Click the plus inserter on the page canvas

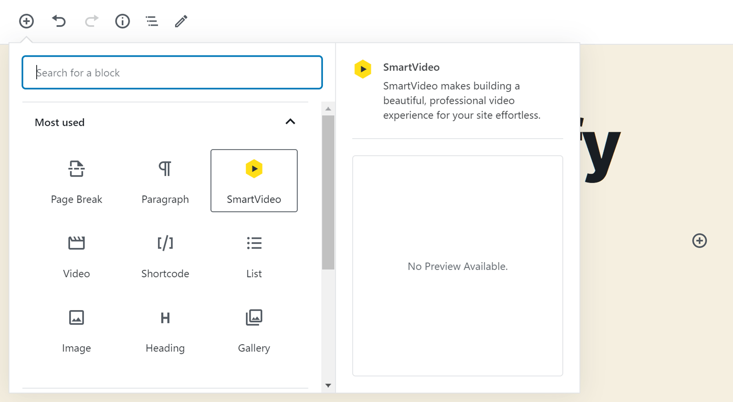(699, 241)
